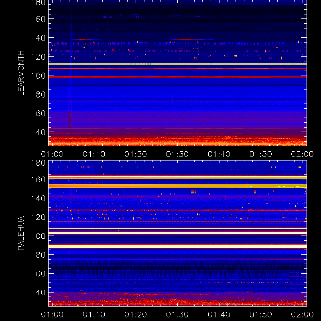Click the 01:10 time label under LEARMONTH plot
321x321 pixels.
pyautogui.click(x=94, y=154)
